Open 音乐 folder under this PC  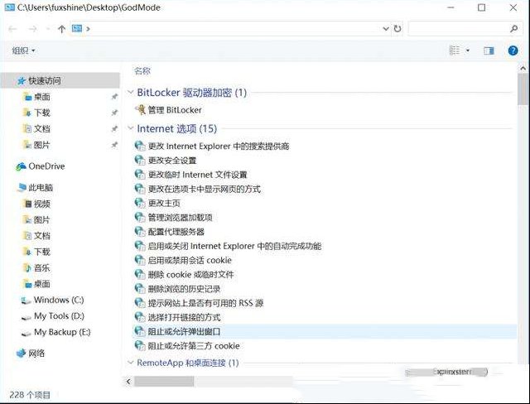click(x=42, y=268)
